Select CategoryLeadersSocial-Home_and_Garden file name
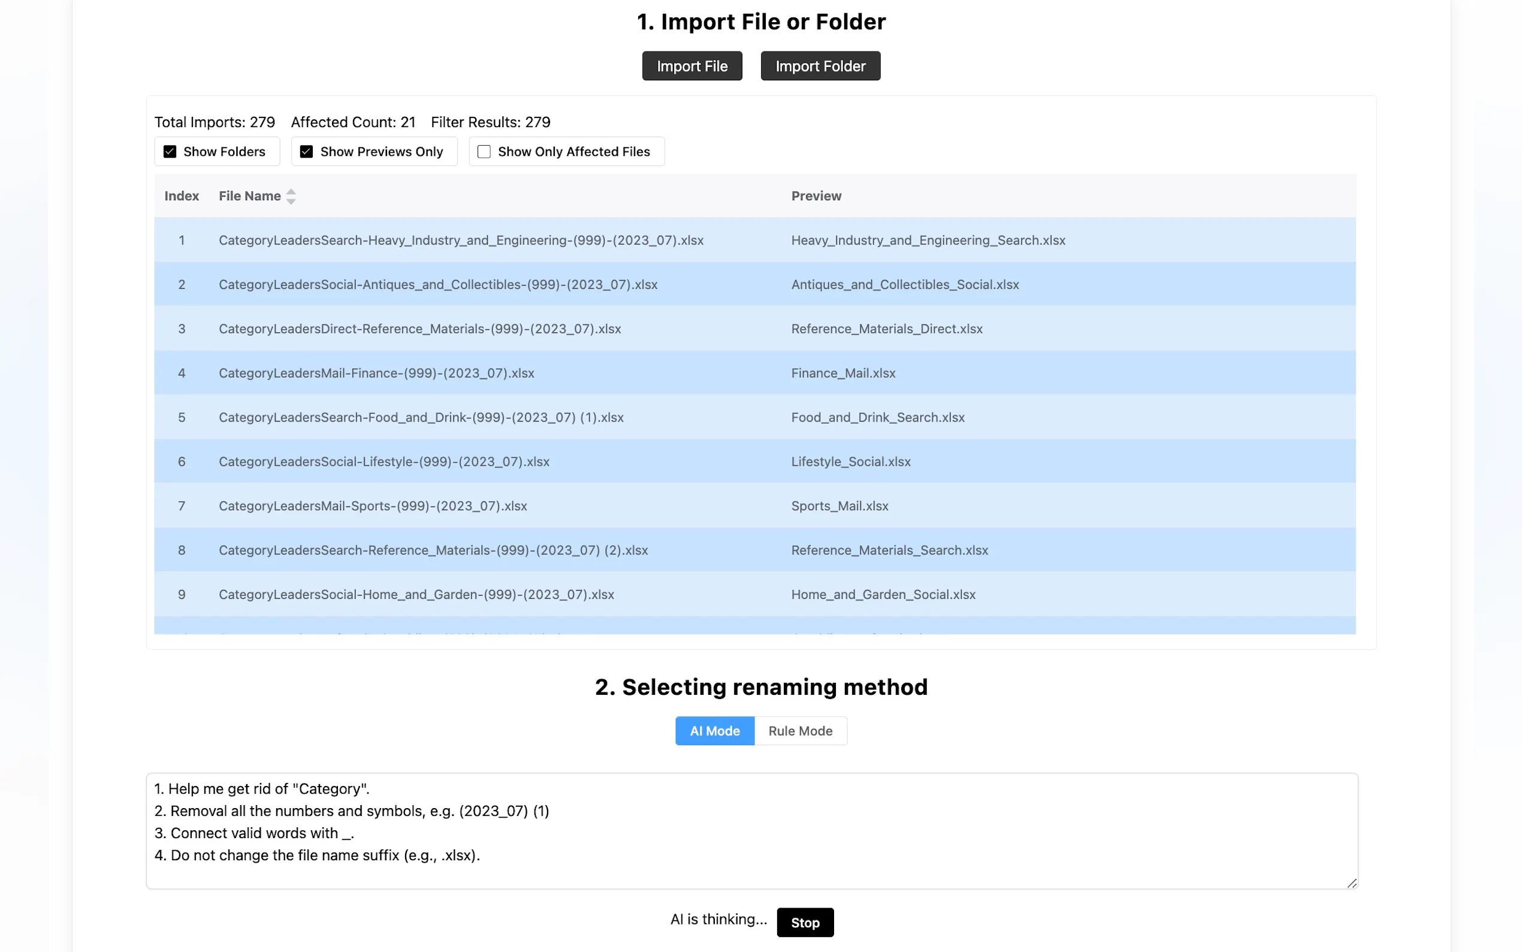The width and height of the screenshot is (1522, 952). (416, 594)
